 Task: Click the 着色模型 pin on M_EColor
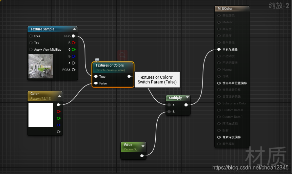pyautogui.click(x=219, y=144)
